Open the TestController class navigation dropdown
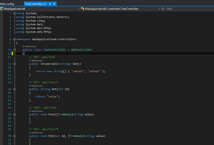The width and height of the screenshot is (214, 145). (x=159, y=9)
